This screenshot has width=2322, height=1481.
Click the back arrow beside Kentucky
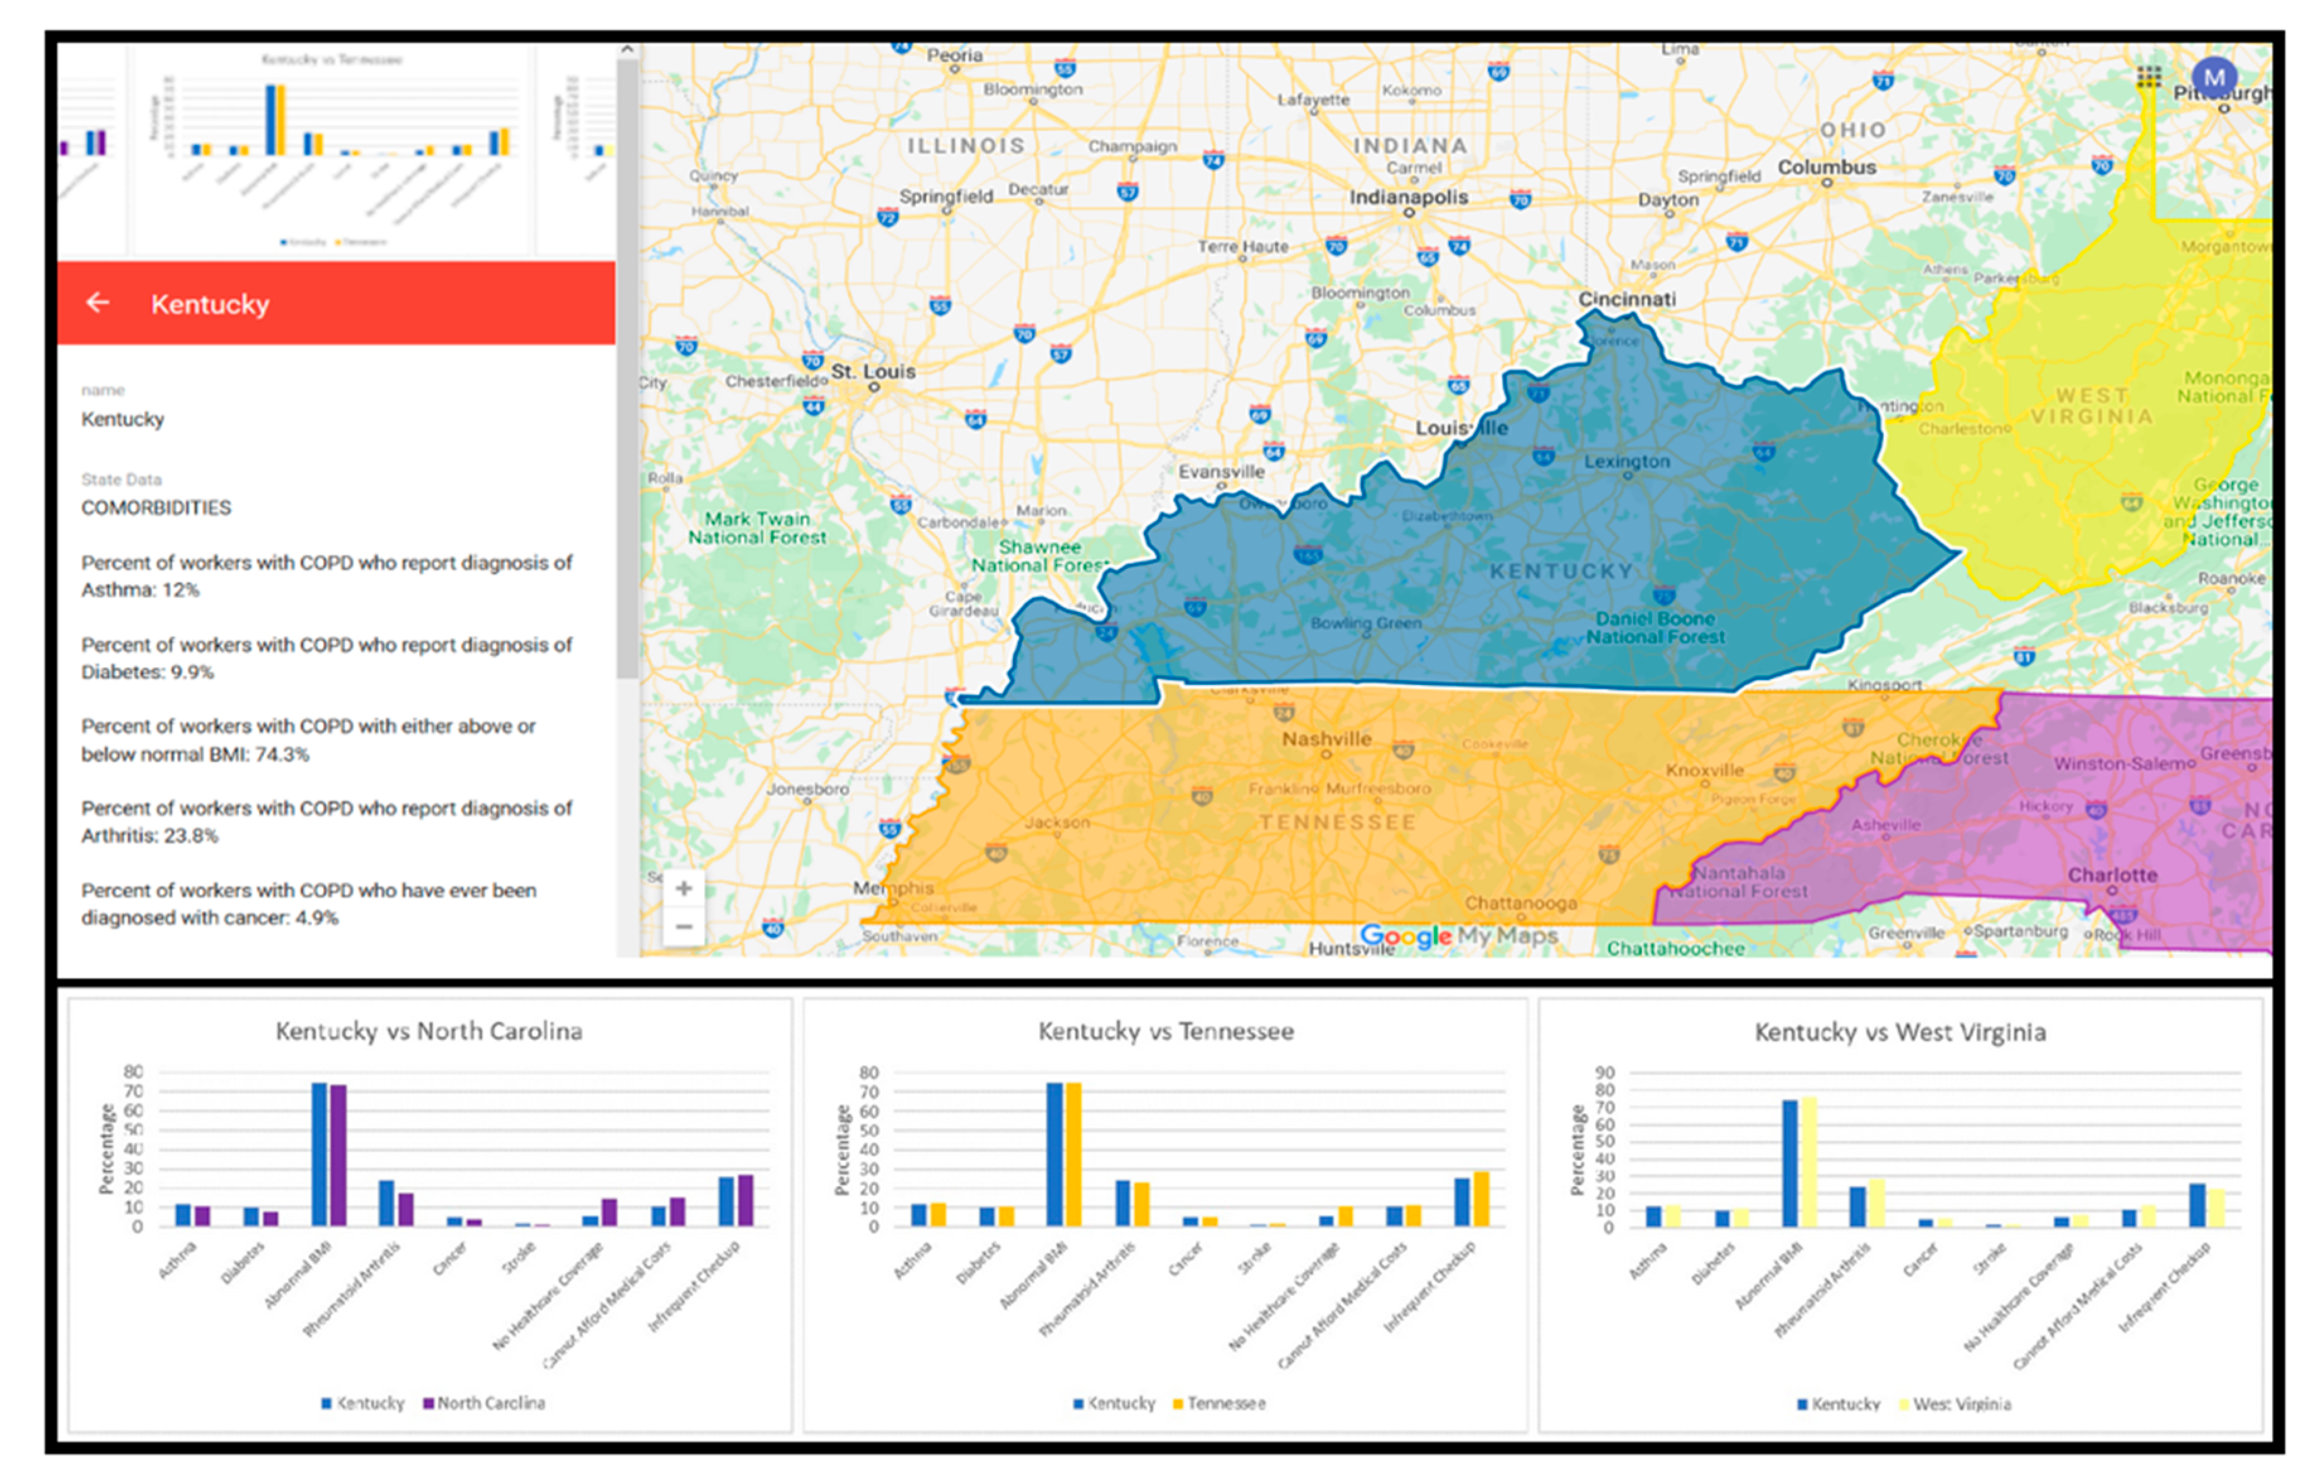coord(98,304)
